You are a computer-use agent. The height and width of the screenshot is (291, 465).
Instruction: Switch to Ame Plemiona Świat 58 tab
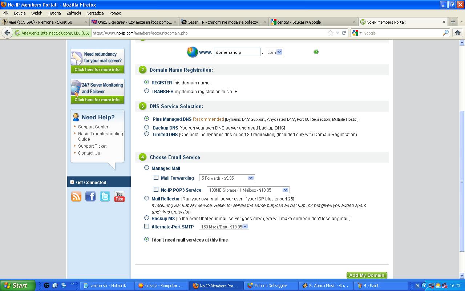point(45,22)
